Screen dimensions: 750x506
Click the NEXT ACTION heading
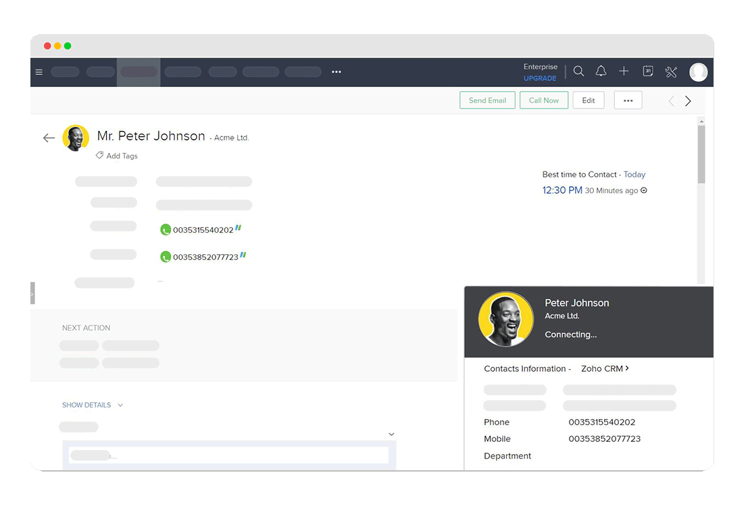pos(86,328)
